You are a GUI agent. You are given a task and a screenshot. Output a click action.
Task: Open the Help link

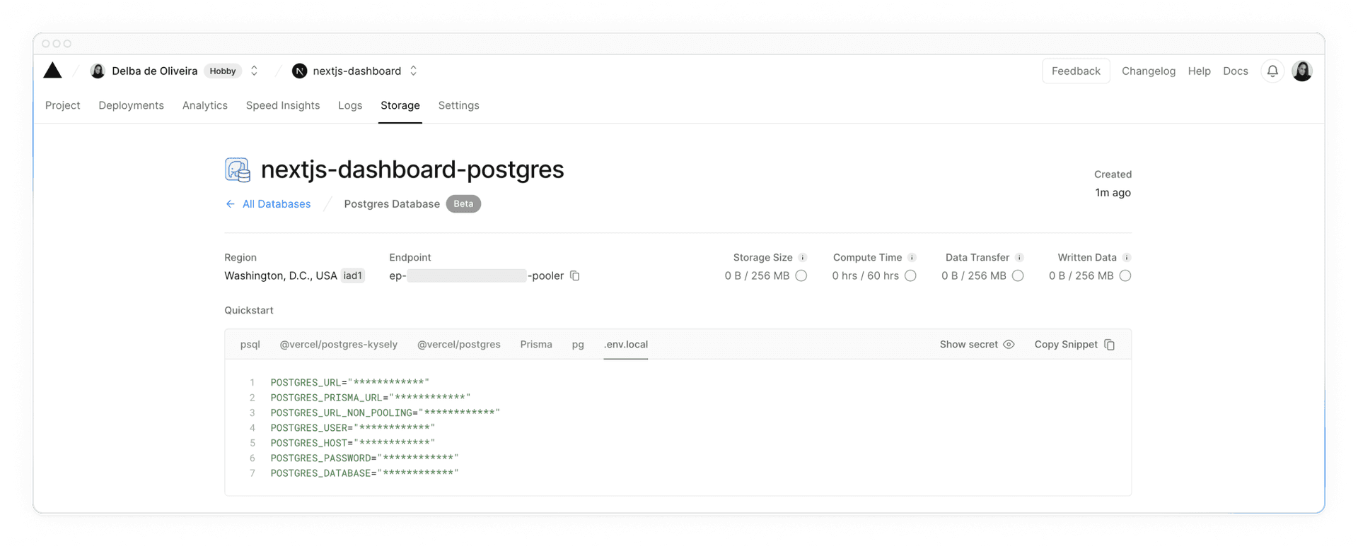click(x=1199, y=71)
